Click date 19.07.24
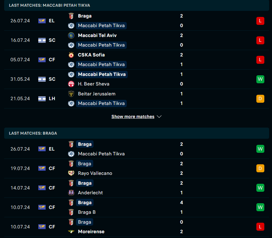 click(20, 168)
